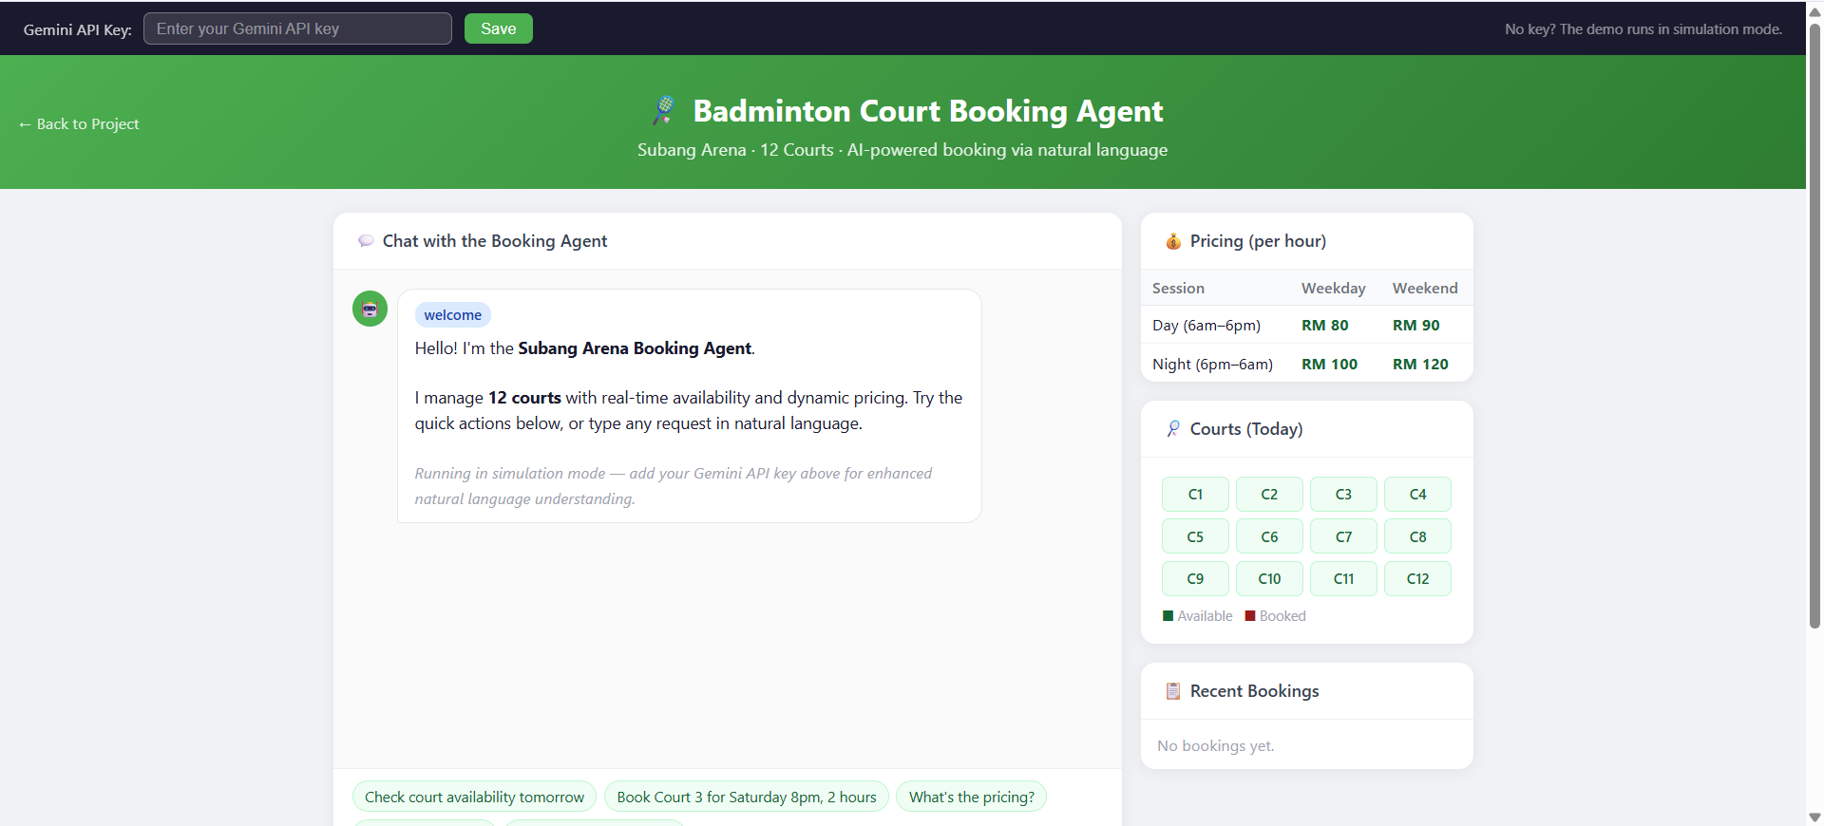Click the Weekend column header
Viewport: 1824px width, 826px height.
(x=1425, y=288)
